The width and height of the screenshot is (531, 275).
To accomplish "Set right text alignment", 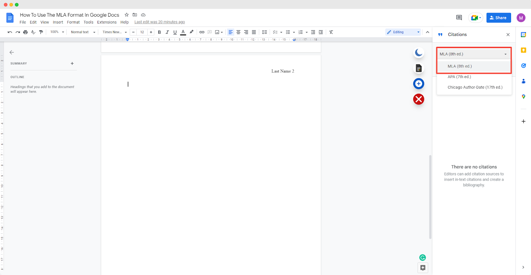I will (x=246, y=32).
